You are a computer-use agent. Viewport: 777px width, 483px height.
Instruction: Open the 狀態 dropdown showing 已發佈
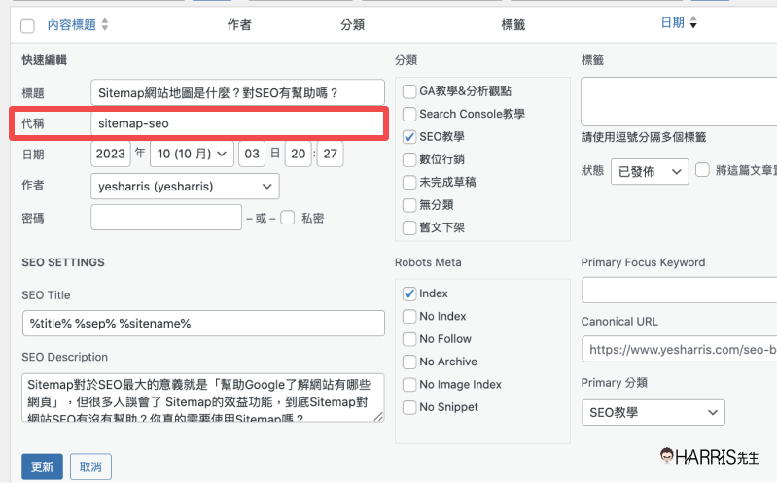click(650, 172)
